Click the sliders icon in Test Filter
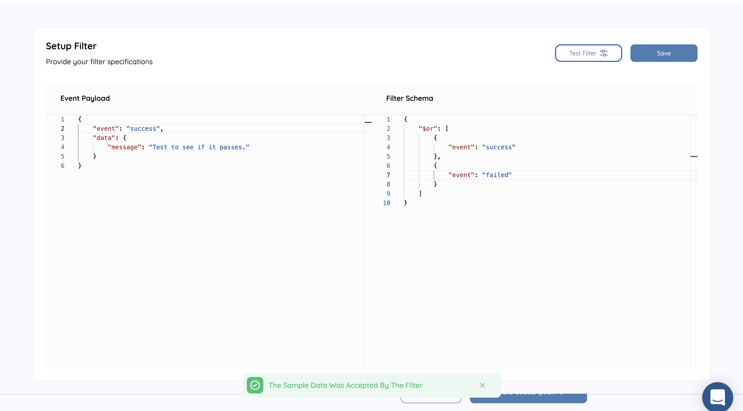Image resolution: width=743 pixels, height=411 pixels. coord(604,53)
